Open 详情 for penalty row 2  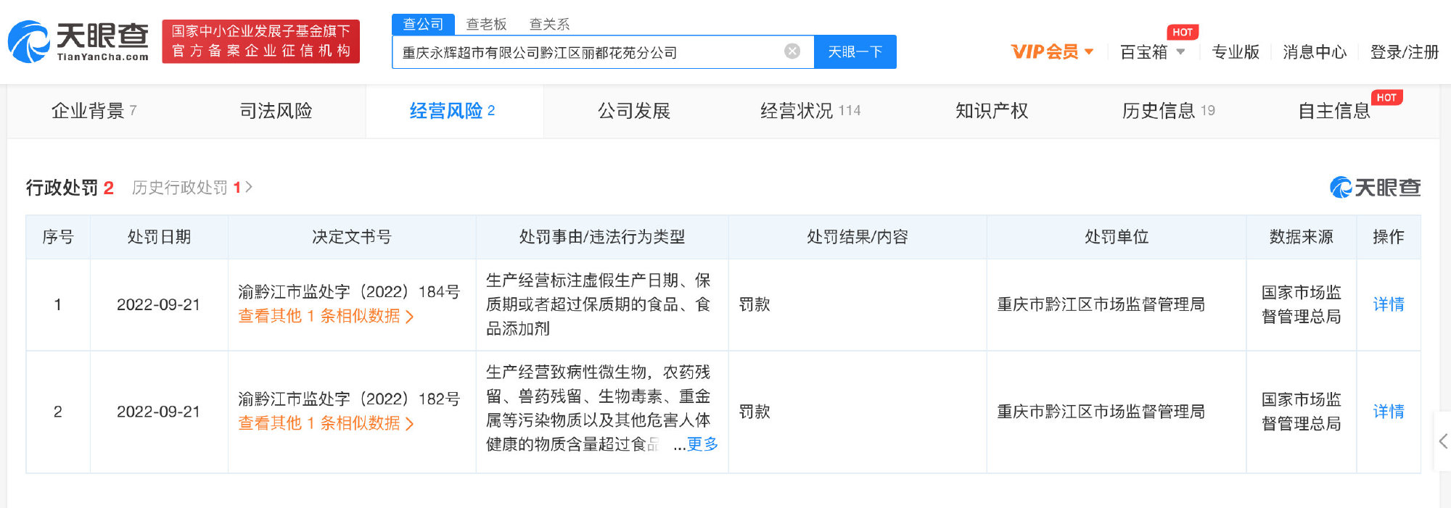1389,412
